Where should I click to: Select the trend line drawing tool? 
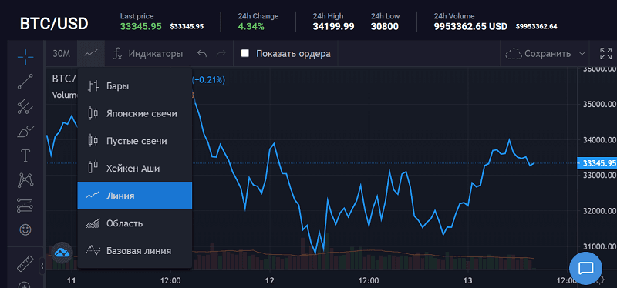pos(25,82)
